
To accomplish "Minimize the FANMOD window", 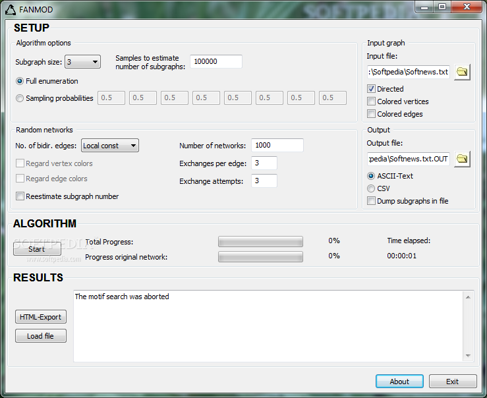I will (424, 7).
